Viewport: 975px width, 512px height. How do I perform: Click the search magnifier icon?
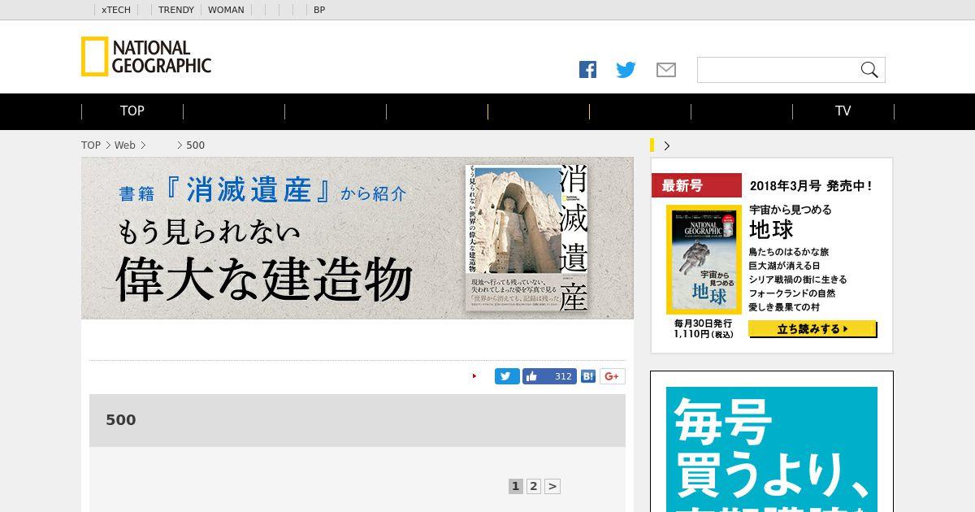click(869, 70)
